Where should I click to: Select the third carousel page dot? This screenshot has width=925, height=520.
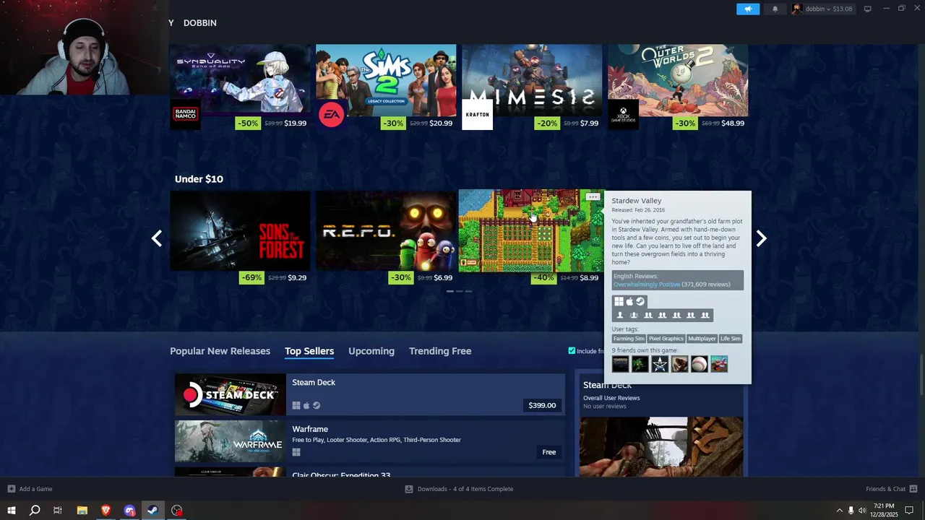click(468, 291)
